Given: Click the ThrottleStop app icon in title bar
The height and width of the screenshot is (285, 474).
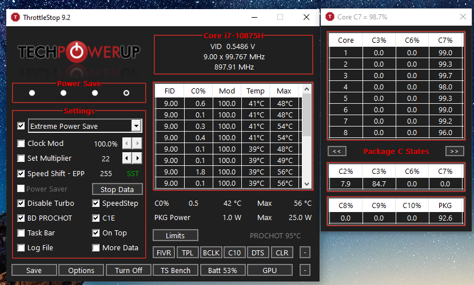Looking at the screenshot, I should click(15, 17).
